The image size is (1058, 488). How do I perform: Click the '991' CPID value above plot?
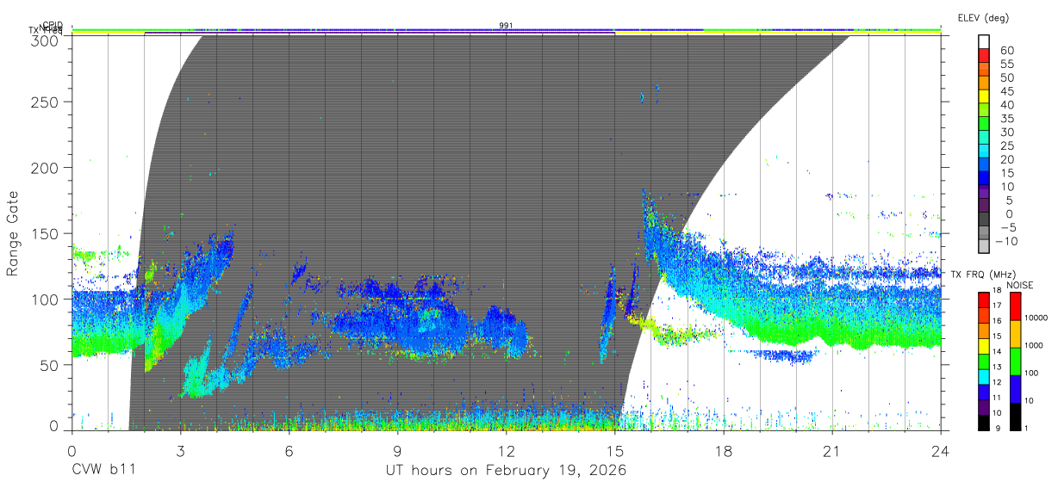point(506,25)
